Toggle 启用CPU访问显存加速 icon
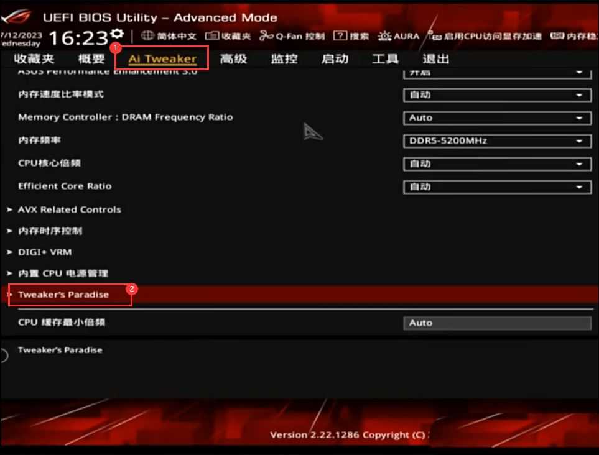Screen dimensions: 599x455 [435, 36]
